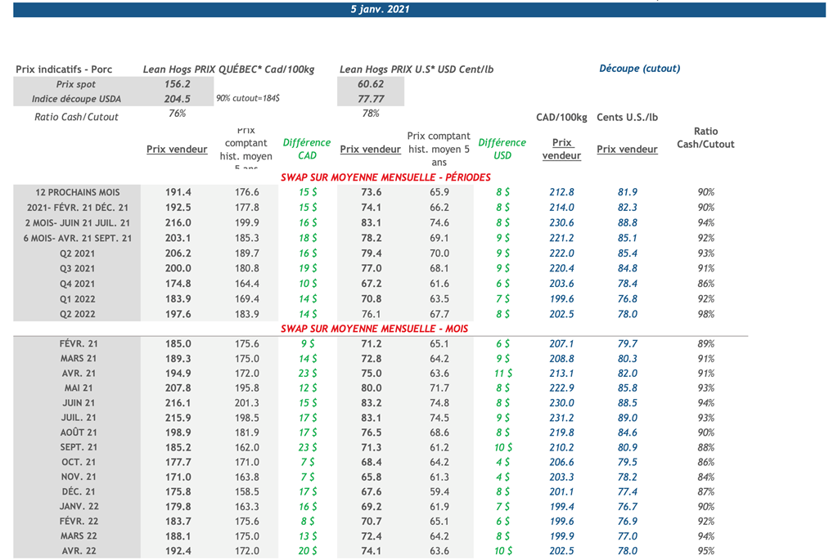The width and height of the screenshot is (838, 560).
Task: Select the "AOÛT 21" month row label
Action: click(x=78, y=432)
